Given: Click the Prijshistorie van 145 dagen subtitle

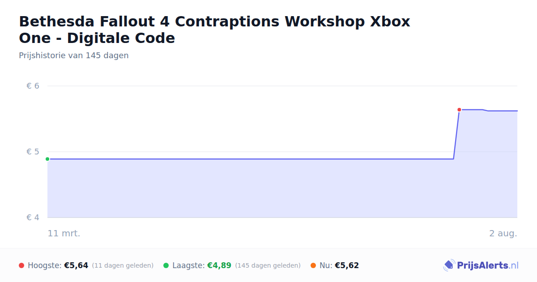Looking at the screenshot, I should 74,56.
